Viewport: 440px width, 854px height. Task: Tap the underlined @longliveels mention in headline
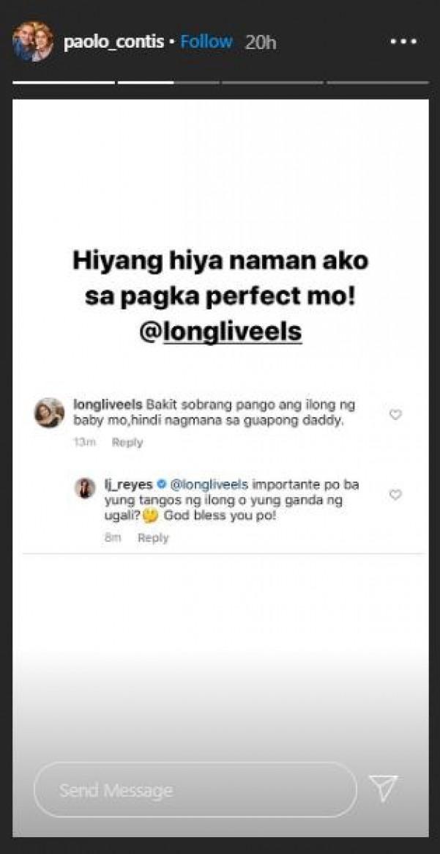[x=220, y=331]
